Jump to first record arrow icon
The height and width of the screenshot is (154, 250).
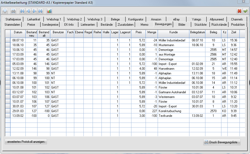pyautogui.click(x=22, y=11)
